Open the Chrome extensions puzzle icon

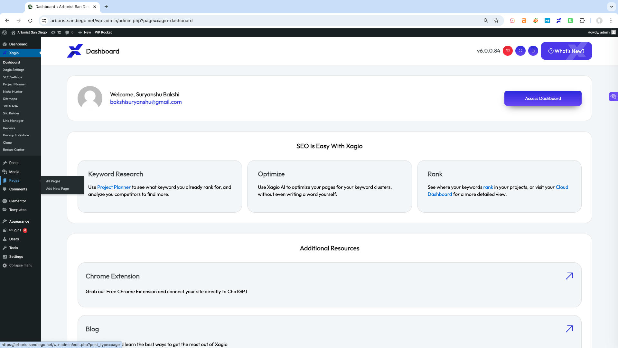582,21
